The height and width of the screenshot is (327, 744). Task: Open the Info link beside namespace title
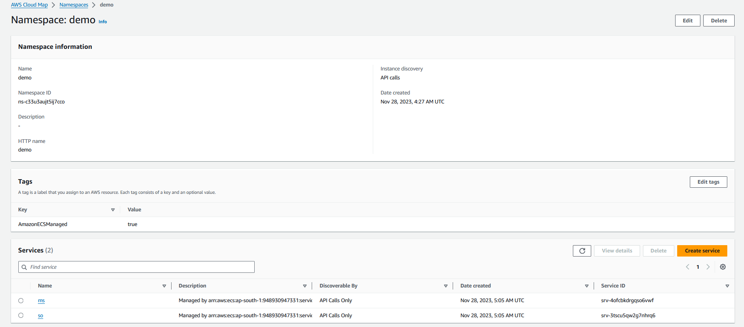103,22
